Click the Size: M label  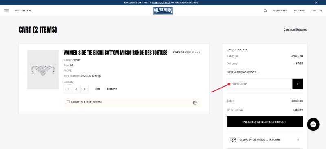68,65
